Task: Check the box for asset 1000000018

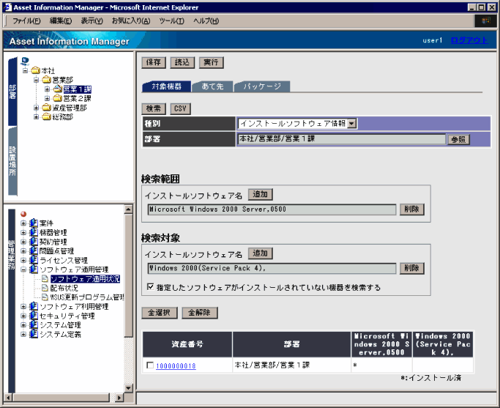Action: [150, 366]
